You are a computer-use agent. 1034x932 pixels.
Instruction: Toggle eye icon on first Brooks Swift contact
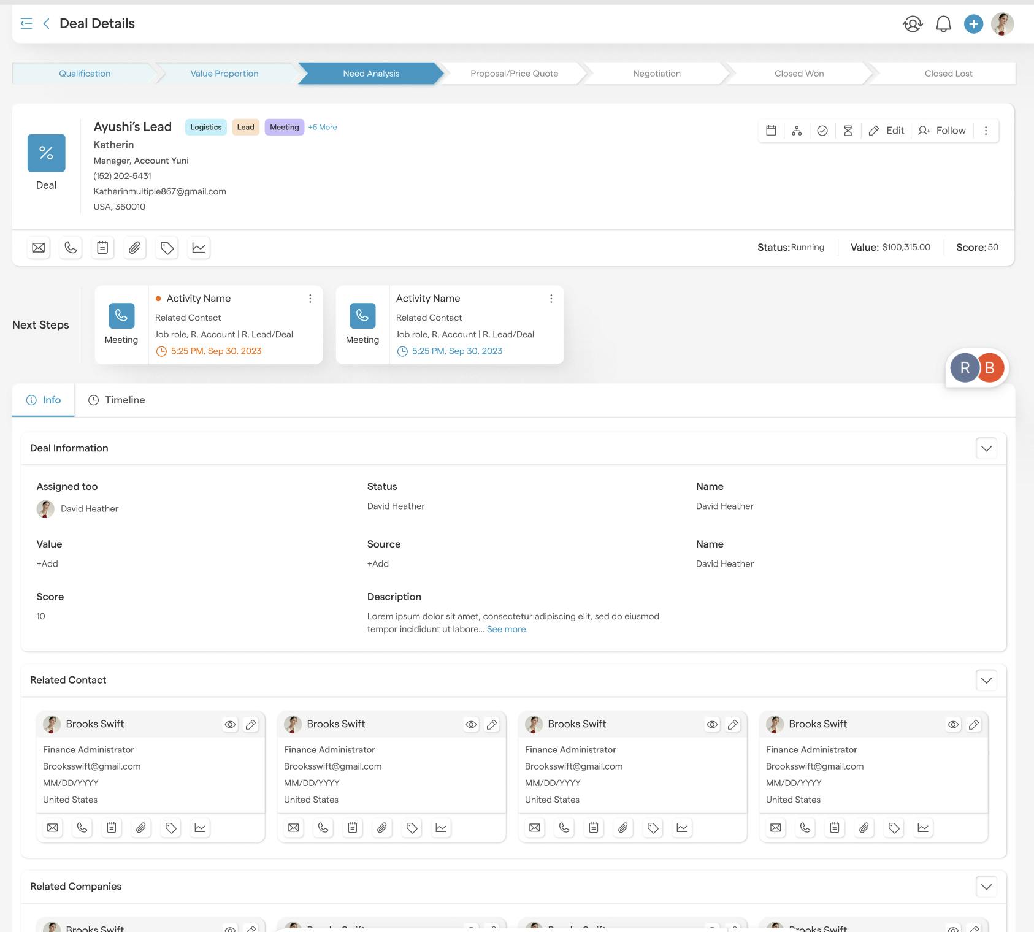tap(230, 724)
